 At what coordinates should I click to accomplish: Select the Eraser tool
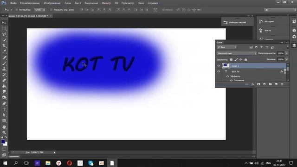[4, 80]
